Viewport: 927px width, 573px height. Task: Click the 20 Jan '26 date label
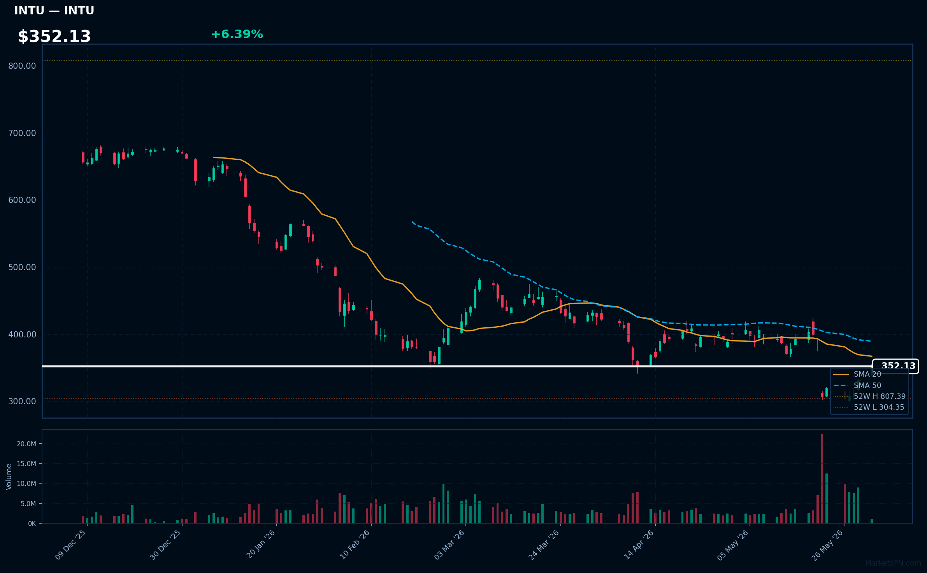(x=260, y=545)
